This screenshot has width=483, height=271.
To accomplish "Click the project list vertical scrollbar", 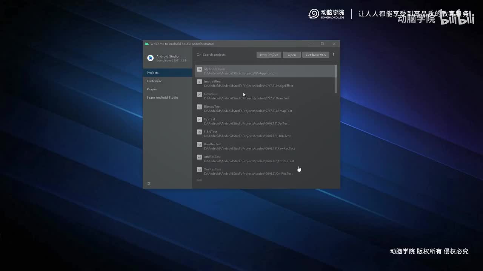I will click(336, 79).
